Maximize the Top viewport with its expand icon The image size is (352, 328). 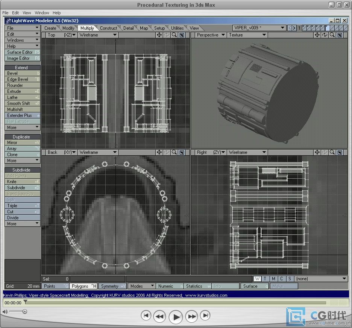pos(182,35)
